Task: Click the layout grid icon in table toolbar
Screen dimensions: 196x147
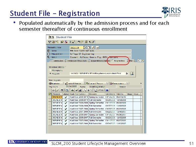Action: pyautogui.click(x=100, y=90)
